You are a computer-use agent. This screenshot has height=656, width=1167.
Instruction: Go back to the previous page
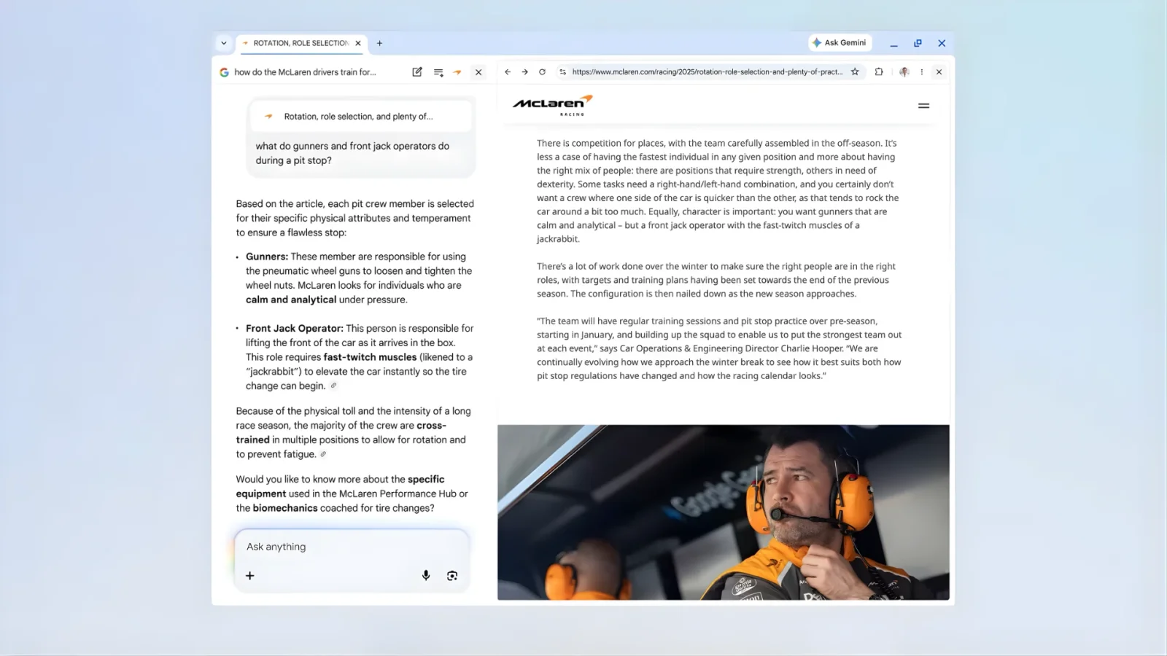[508, 72]
